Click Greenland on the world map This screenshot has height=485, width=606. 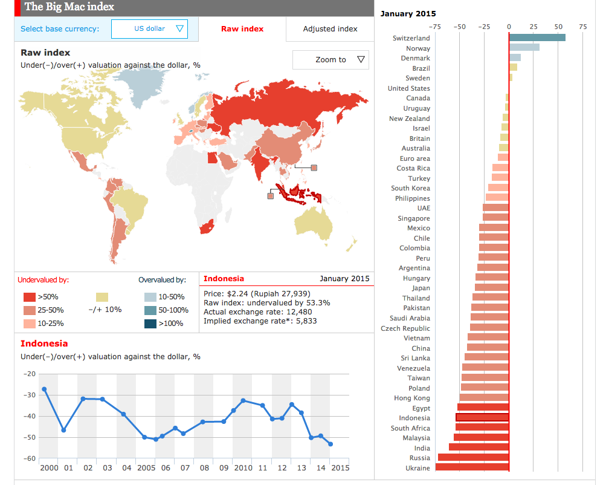(141, 83)
